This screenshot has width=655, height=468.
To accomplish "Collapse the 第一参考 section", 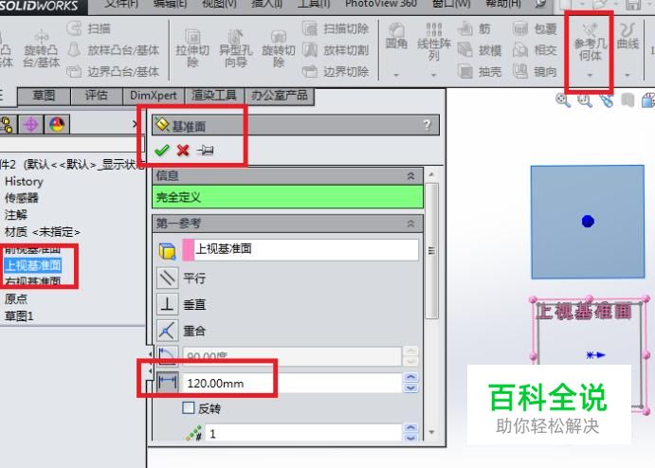I will [410, 224].
